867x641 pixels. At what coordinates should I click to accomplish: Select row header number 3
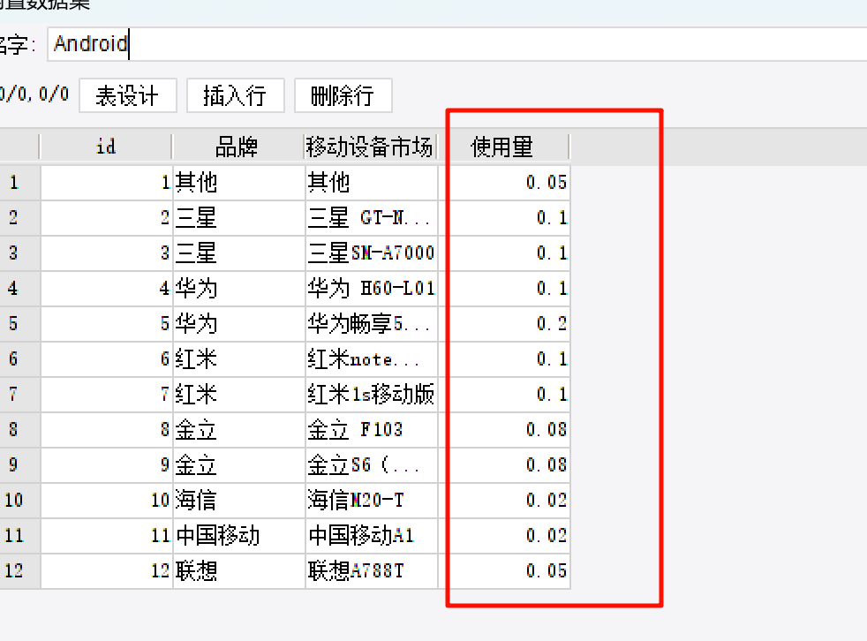coord(20,253)
